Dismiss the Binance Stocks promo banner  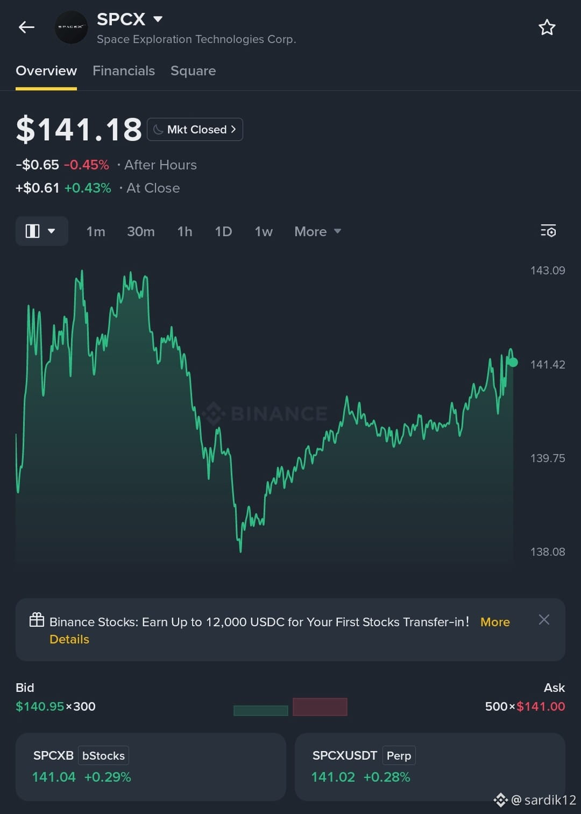pos(544,620)
